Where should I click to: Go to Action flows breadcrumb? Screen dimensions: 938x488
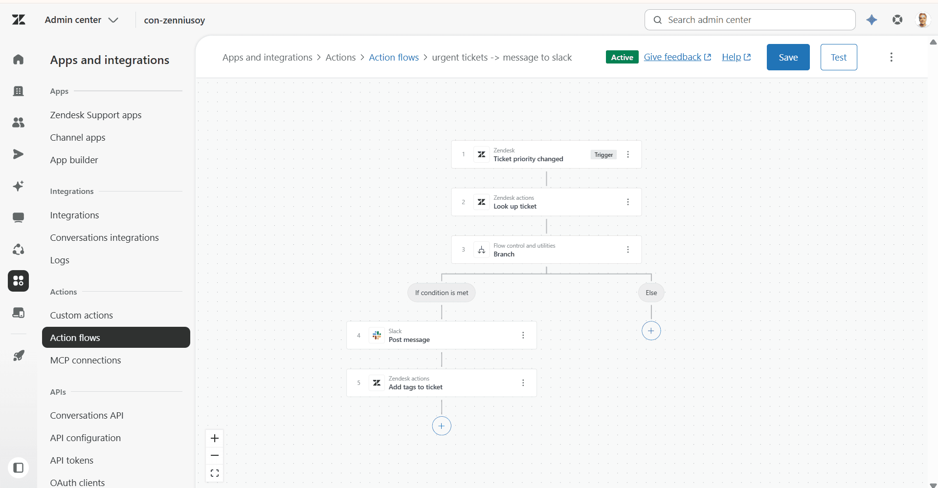(394, 58)
